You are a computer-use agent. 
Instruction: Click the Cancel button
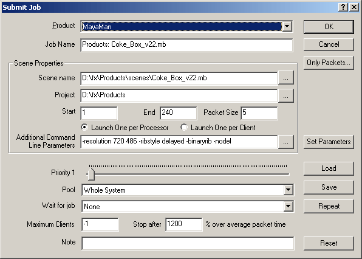[329, 44]
